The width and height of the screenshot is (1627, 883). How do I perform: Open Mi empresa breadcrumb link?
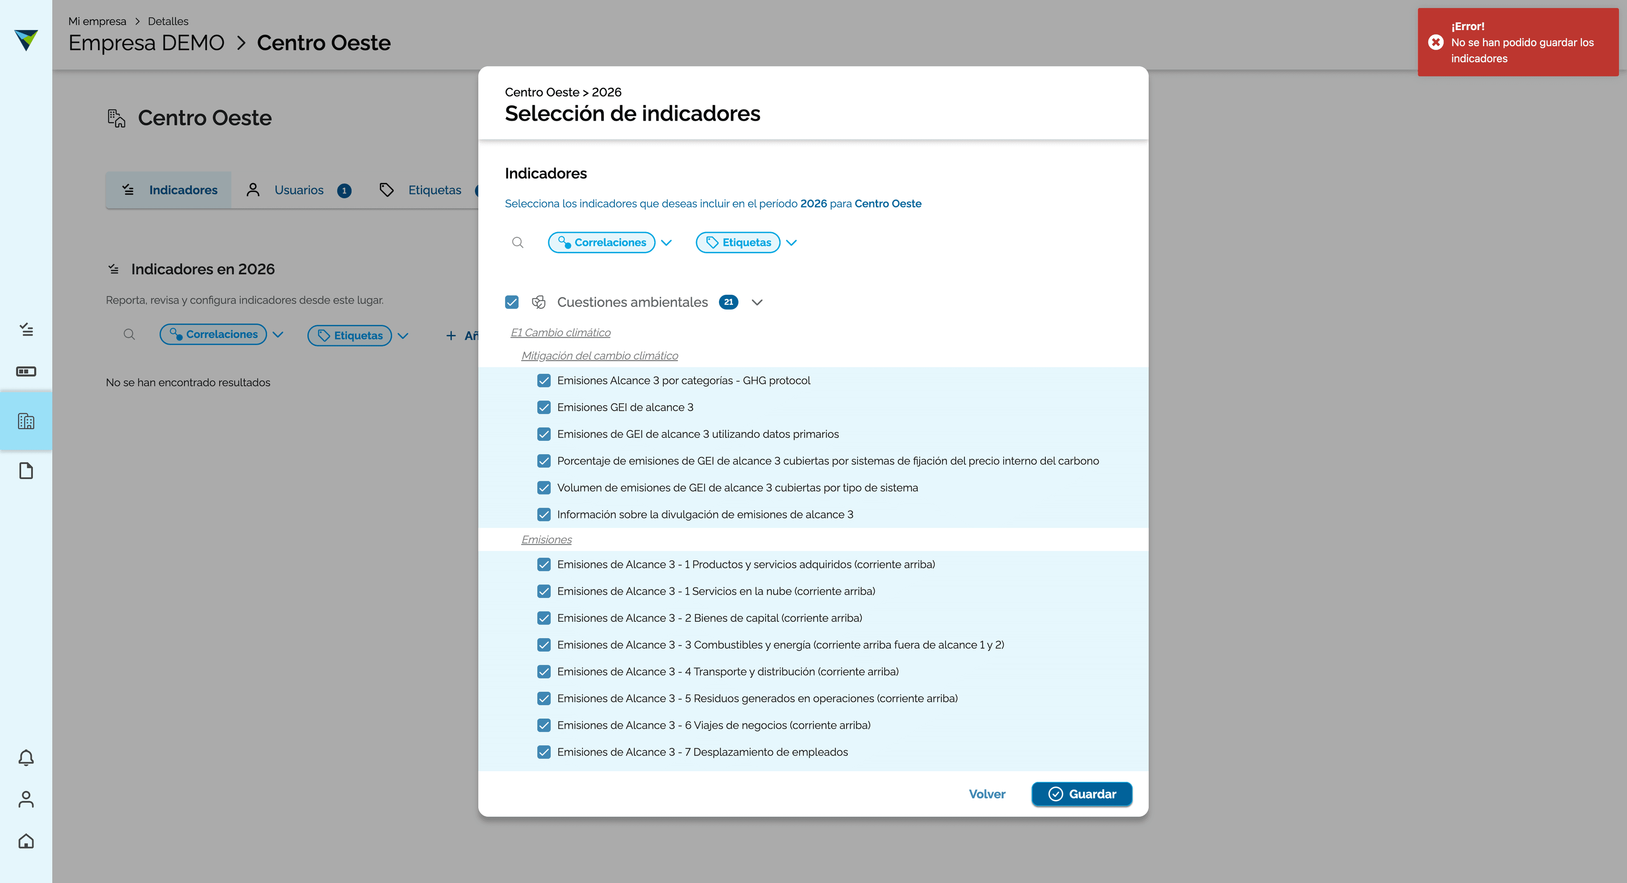pyautogui.click(x=97, y=22)
